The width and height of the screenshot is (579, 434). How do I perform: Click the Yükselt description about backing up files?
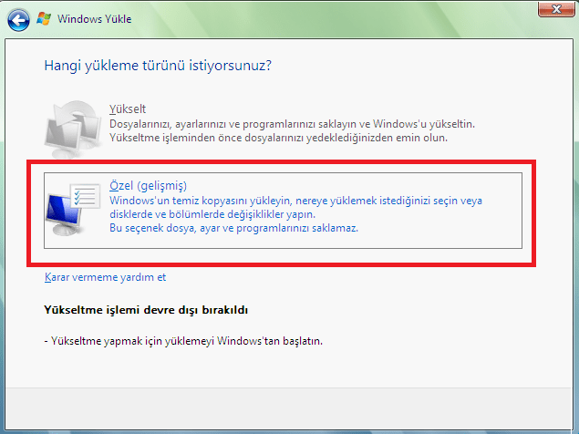point(278,138)
